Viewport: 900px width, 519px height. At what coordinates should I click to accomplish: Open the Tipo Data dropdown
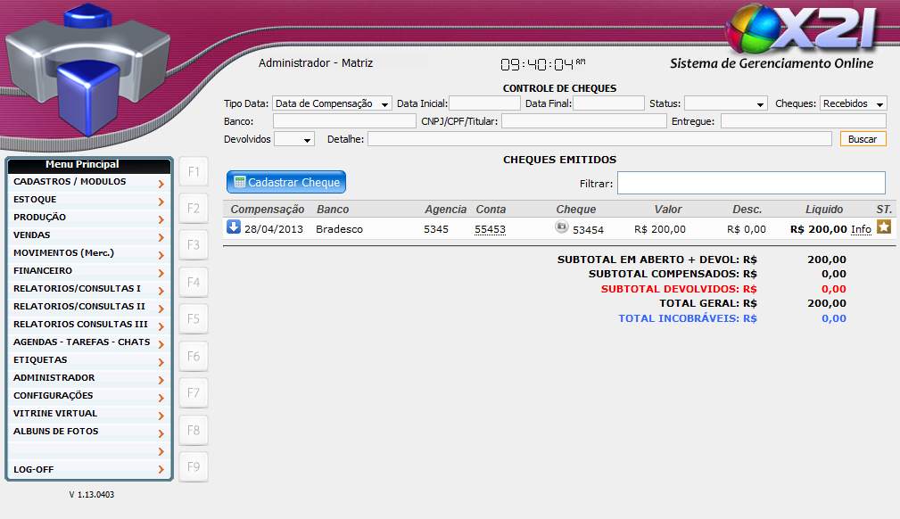tap(332, 103)
